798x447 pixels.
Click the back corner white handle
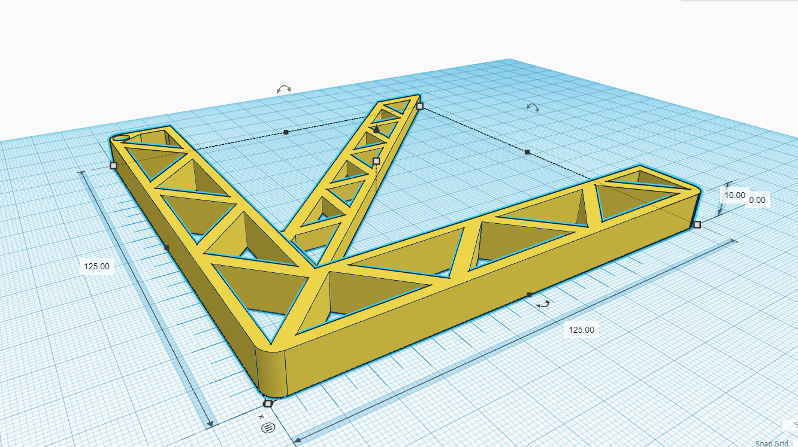click(419, 106)
